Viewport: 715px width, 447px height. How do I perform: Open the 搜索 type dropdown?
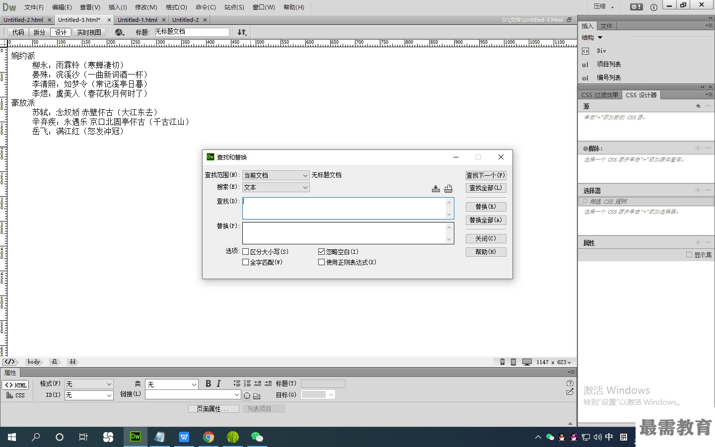pyautogui.click(x=276, y=187)
